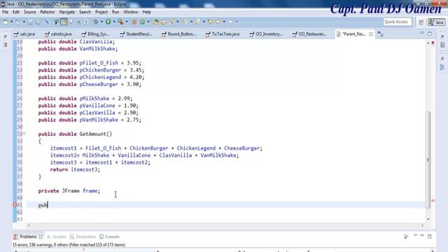The image size is (448, 252).
Task: Click the New Java Class icon
Action: coord(142,22)
